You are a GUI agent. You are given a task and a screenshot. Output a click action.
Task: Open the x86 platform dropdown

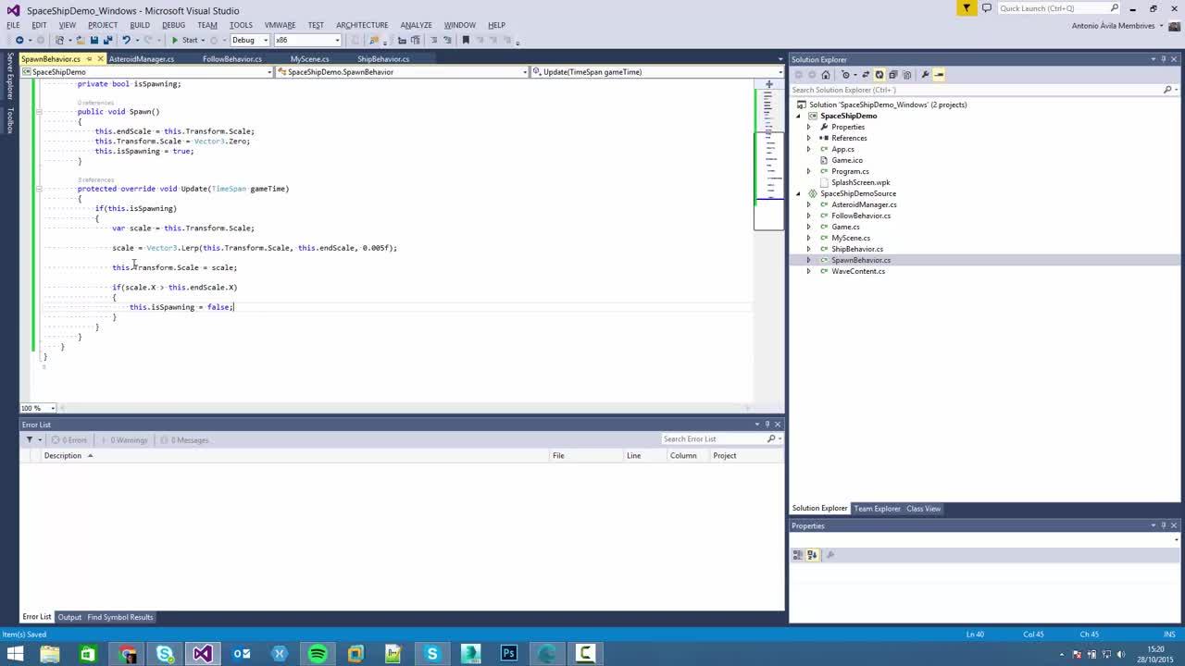click(337, 40)
